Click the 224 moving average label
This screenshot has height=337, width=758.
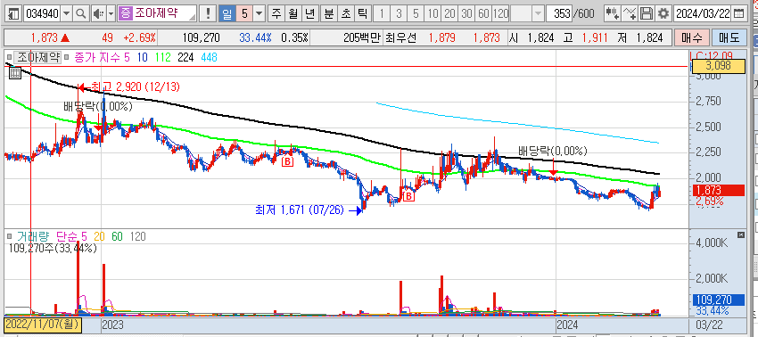[x=185, y=58]
